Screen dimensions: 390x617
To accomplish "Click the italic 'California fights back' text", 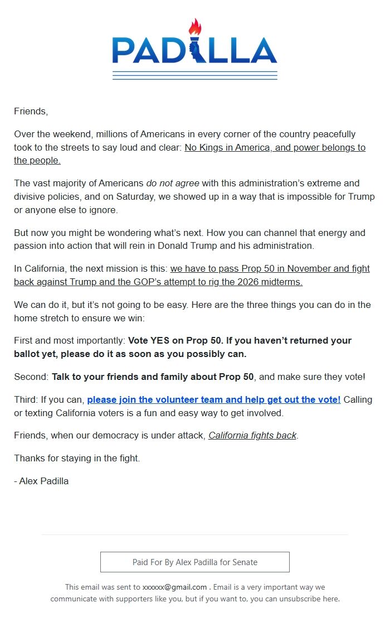I will coord(252,435).
